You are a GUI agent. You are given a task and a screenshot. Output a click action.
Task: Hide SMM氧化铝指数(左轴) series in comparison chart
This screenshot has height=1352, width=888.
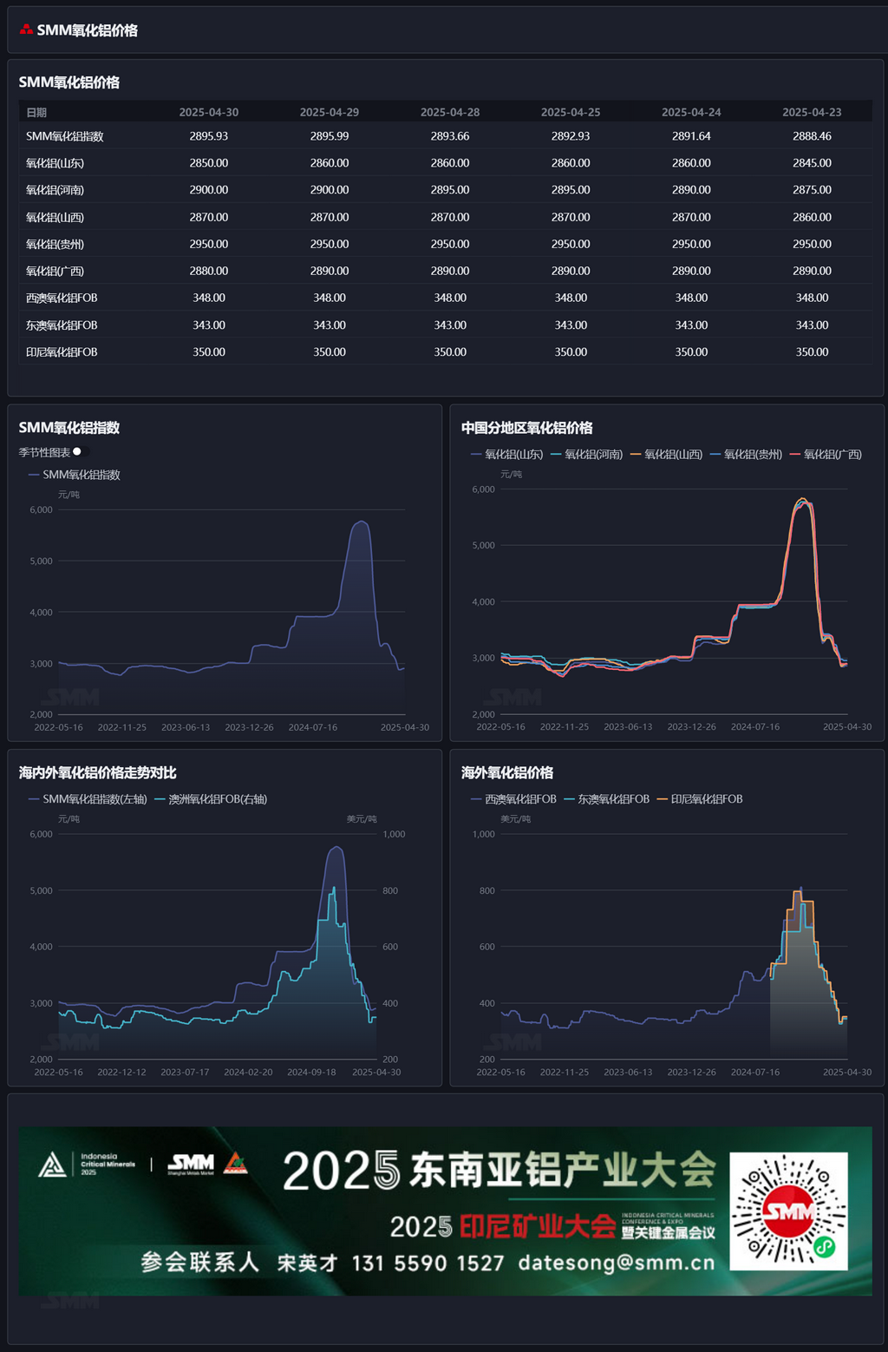point(88,799)
